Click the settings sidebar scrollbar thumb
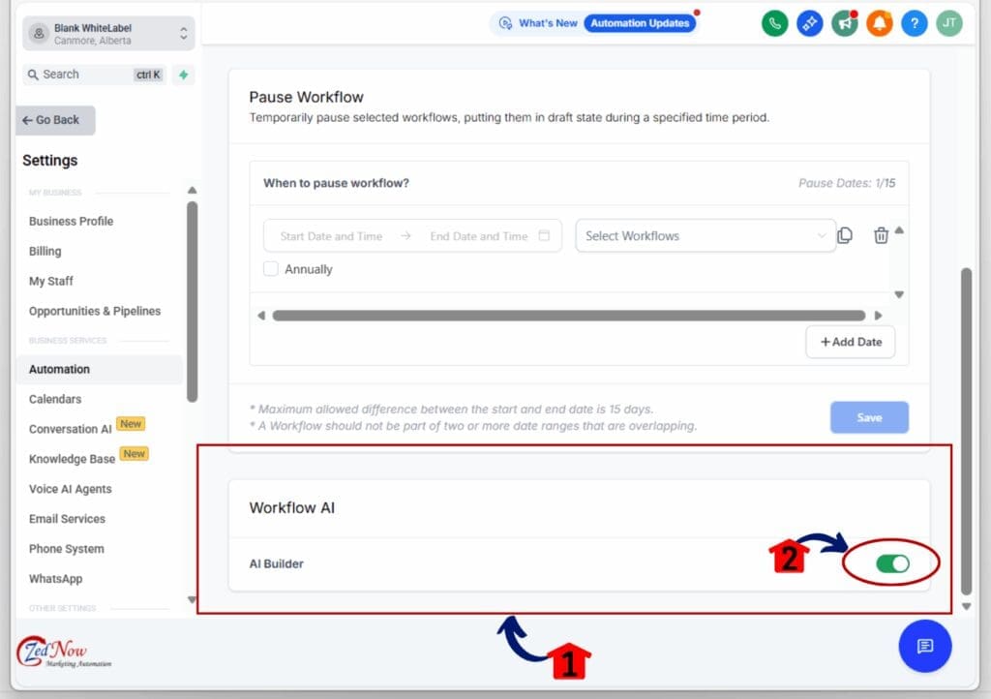This screenshot has width=991, height=699. coord(193,301)
